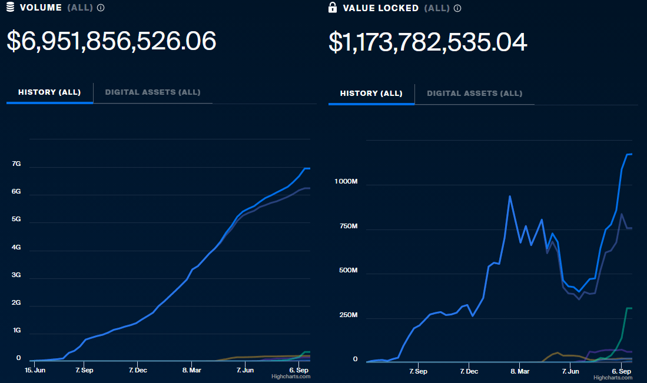Switch to Digital Assets (ALL) tab under Volume
The width and height of the screenshot is (647, 383).
click(x=152, y=92)
